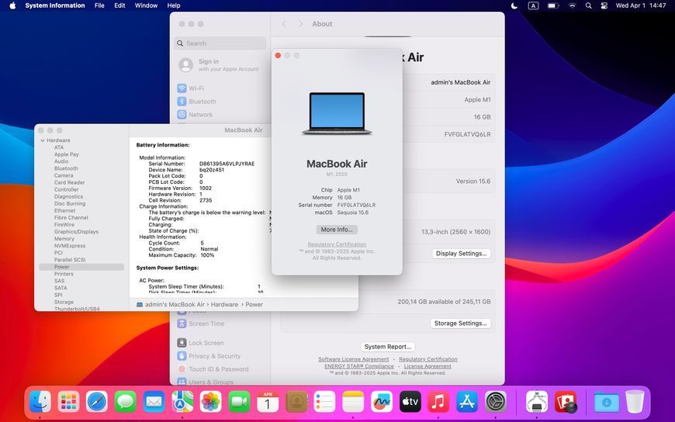Screen dimensions: 675x422
Task: Open the Edit menu
Action: tap(119, 5)
